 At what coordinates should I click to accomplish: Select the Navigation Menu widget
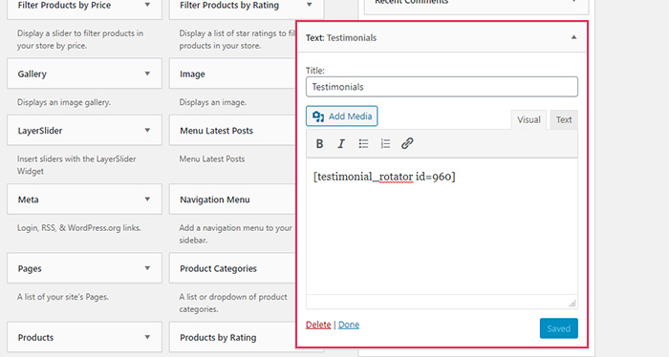pos(232,199)
